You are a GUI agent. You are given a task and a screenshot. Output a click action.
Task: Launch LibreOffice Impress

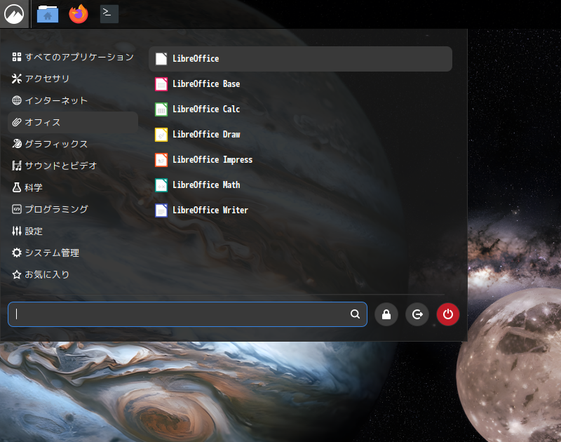point(300,160)
